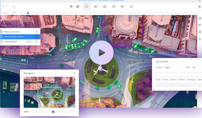Select the circular target tool icon
The image size is (202, 118).
coord(95,6)
